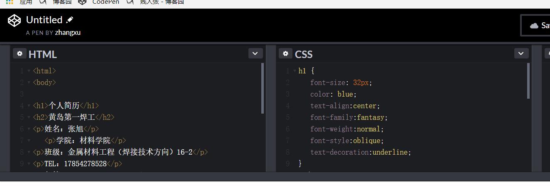
Task: Expand the HTML panel dropdown chevron
Action: [x=255, y=53]
